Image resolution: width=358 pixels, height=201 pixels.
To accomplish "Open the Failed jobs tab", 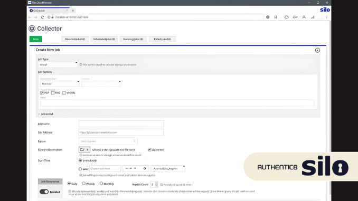I will 162,39.
